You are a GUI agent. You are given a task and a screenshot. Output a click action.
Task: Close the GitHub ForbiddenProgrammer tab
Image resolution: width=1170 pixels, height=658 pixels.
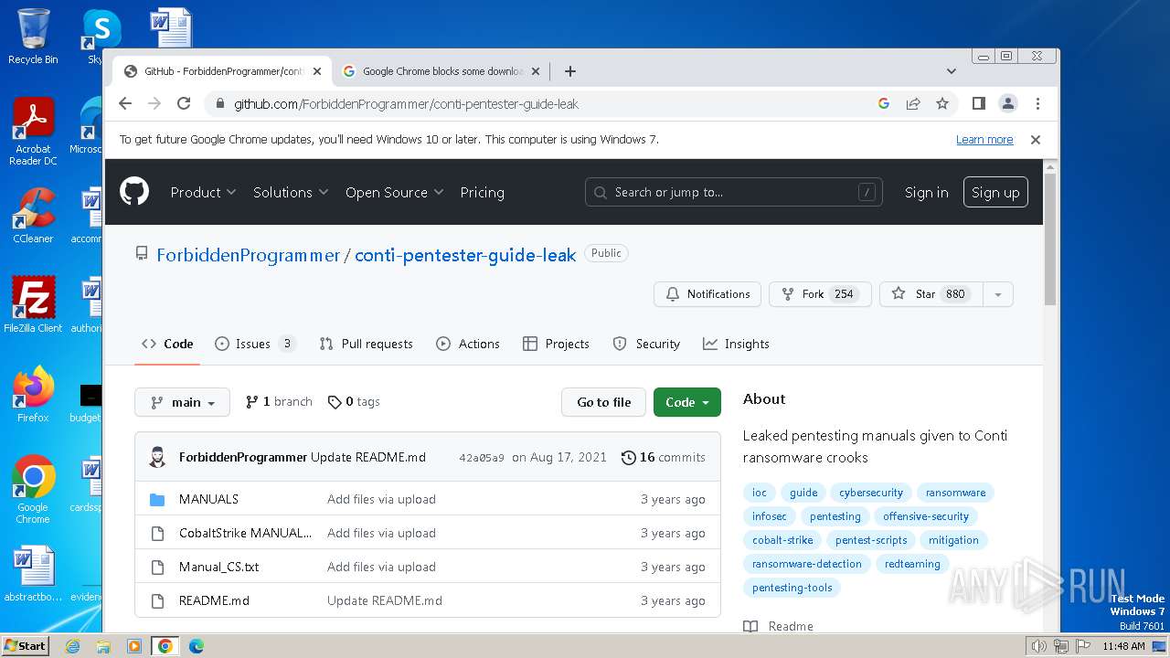[317, 71]
